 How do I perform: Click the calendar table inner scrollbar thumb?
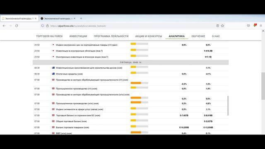228,106
